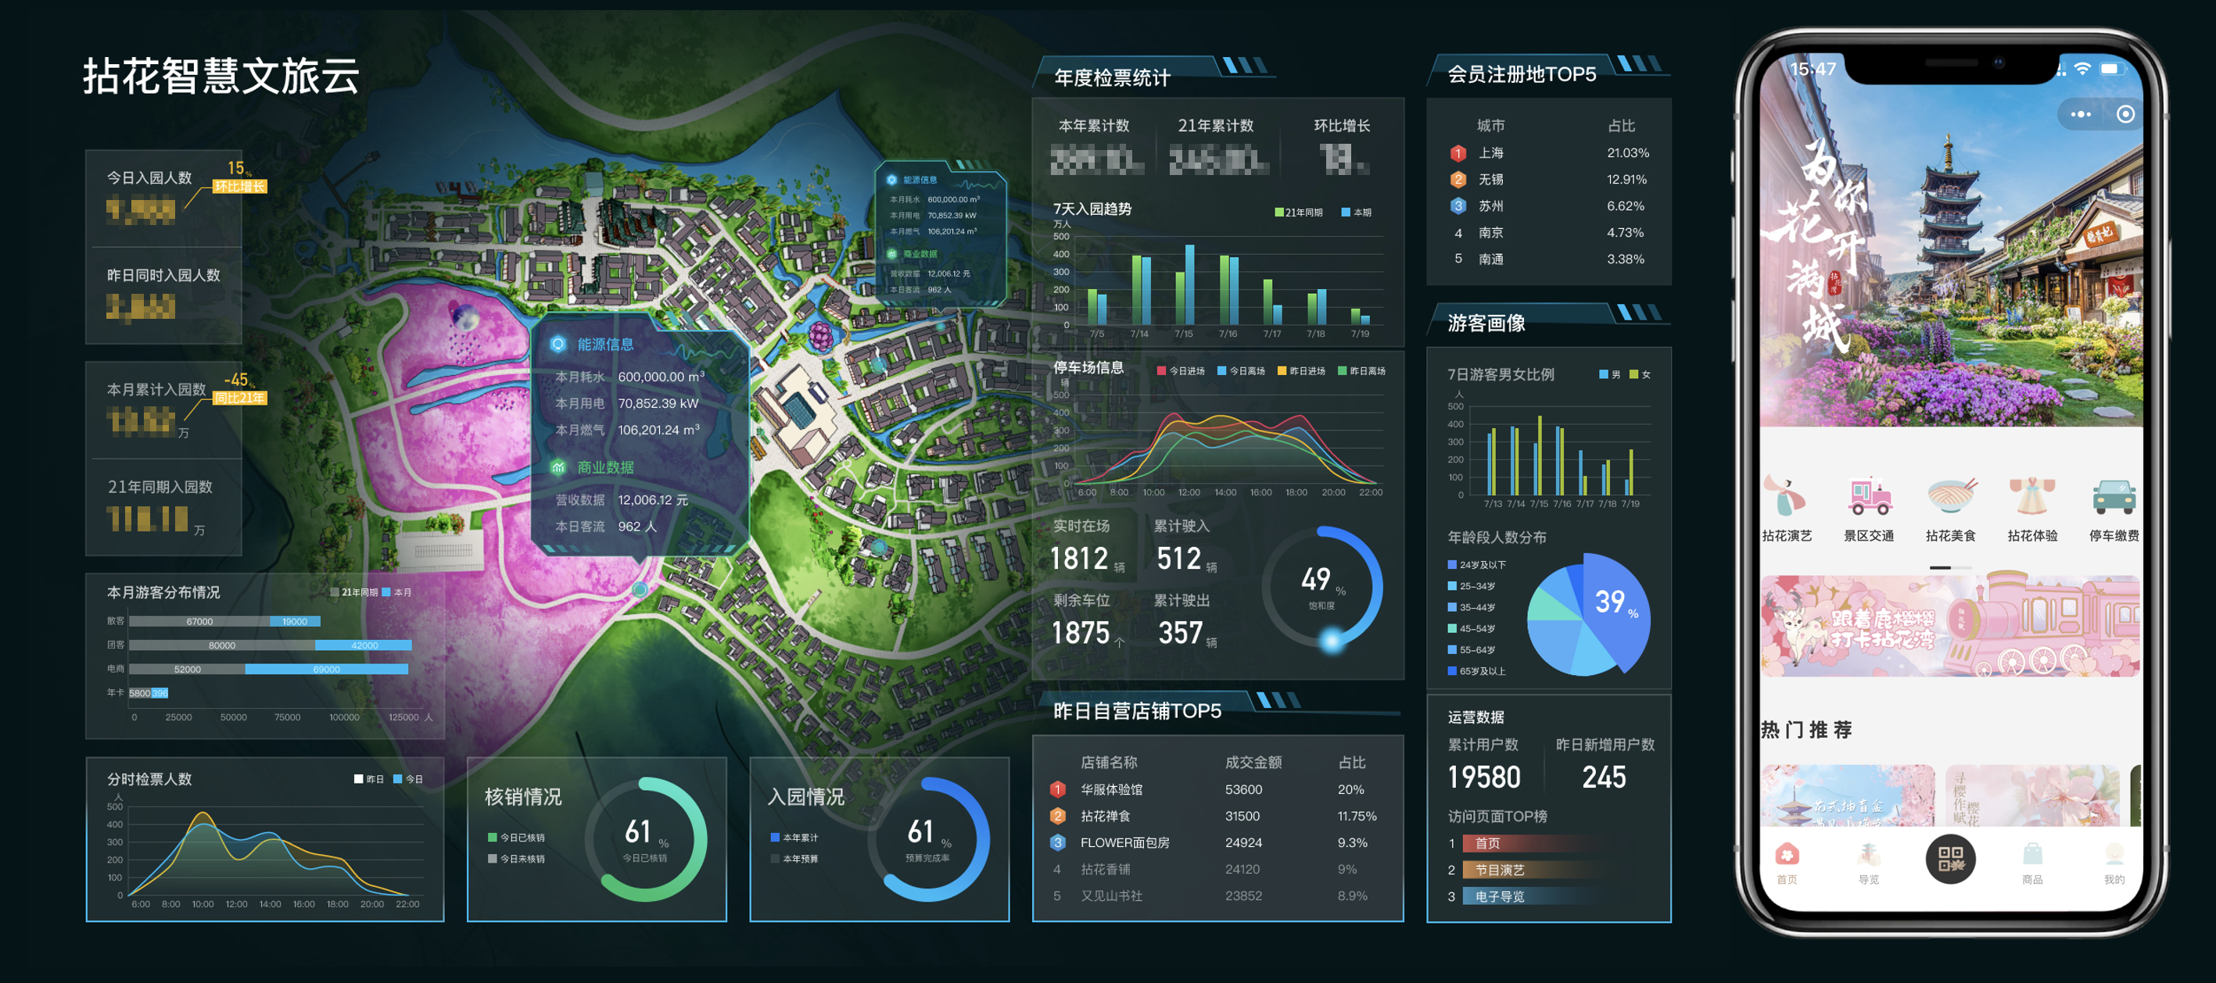Tap the mini-program close target icon
The height and width of the screenshot is (983, 2216).
[x=2125, y=114]
